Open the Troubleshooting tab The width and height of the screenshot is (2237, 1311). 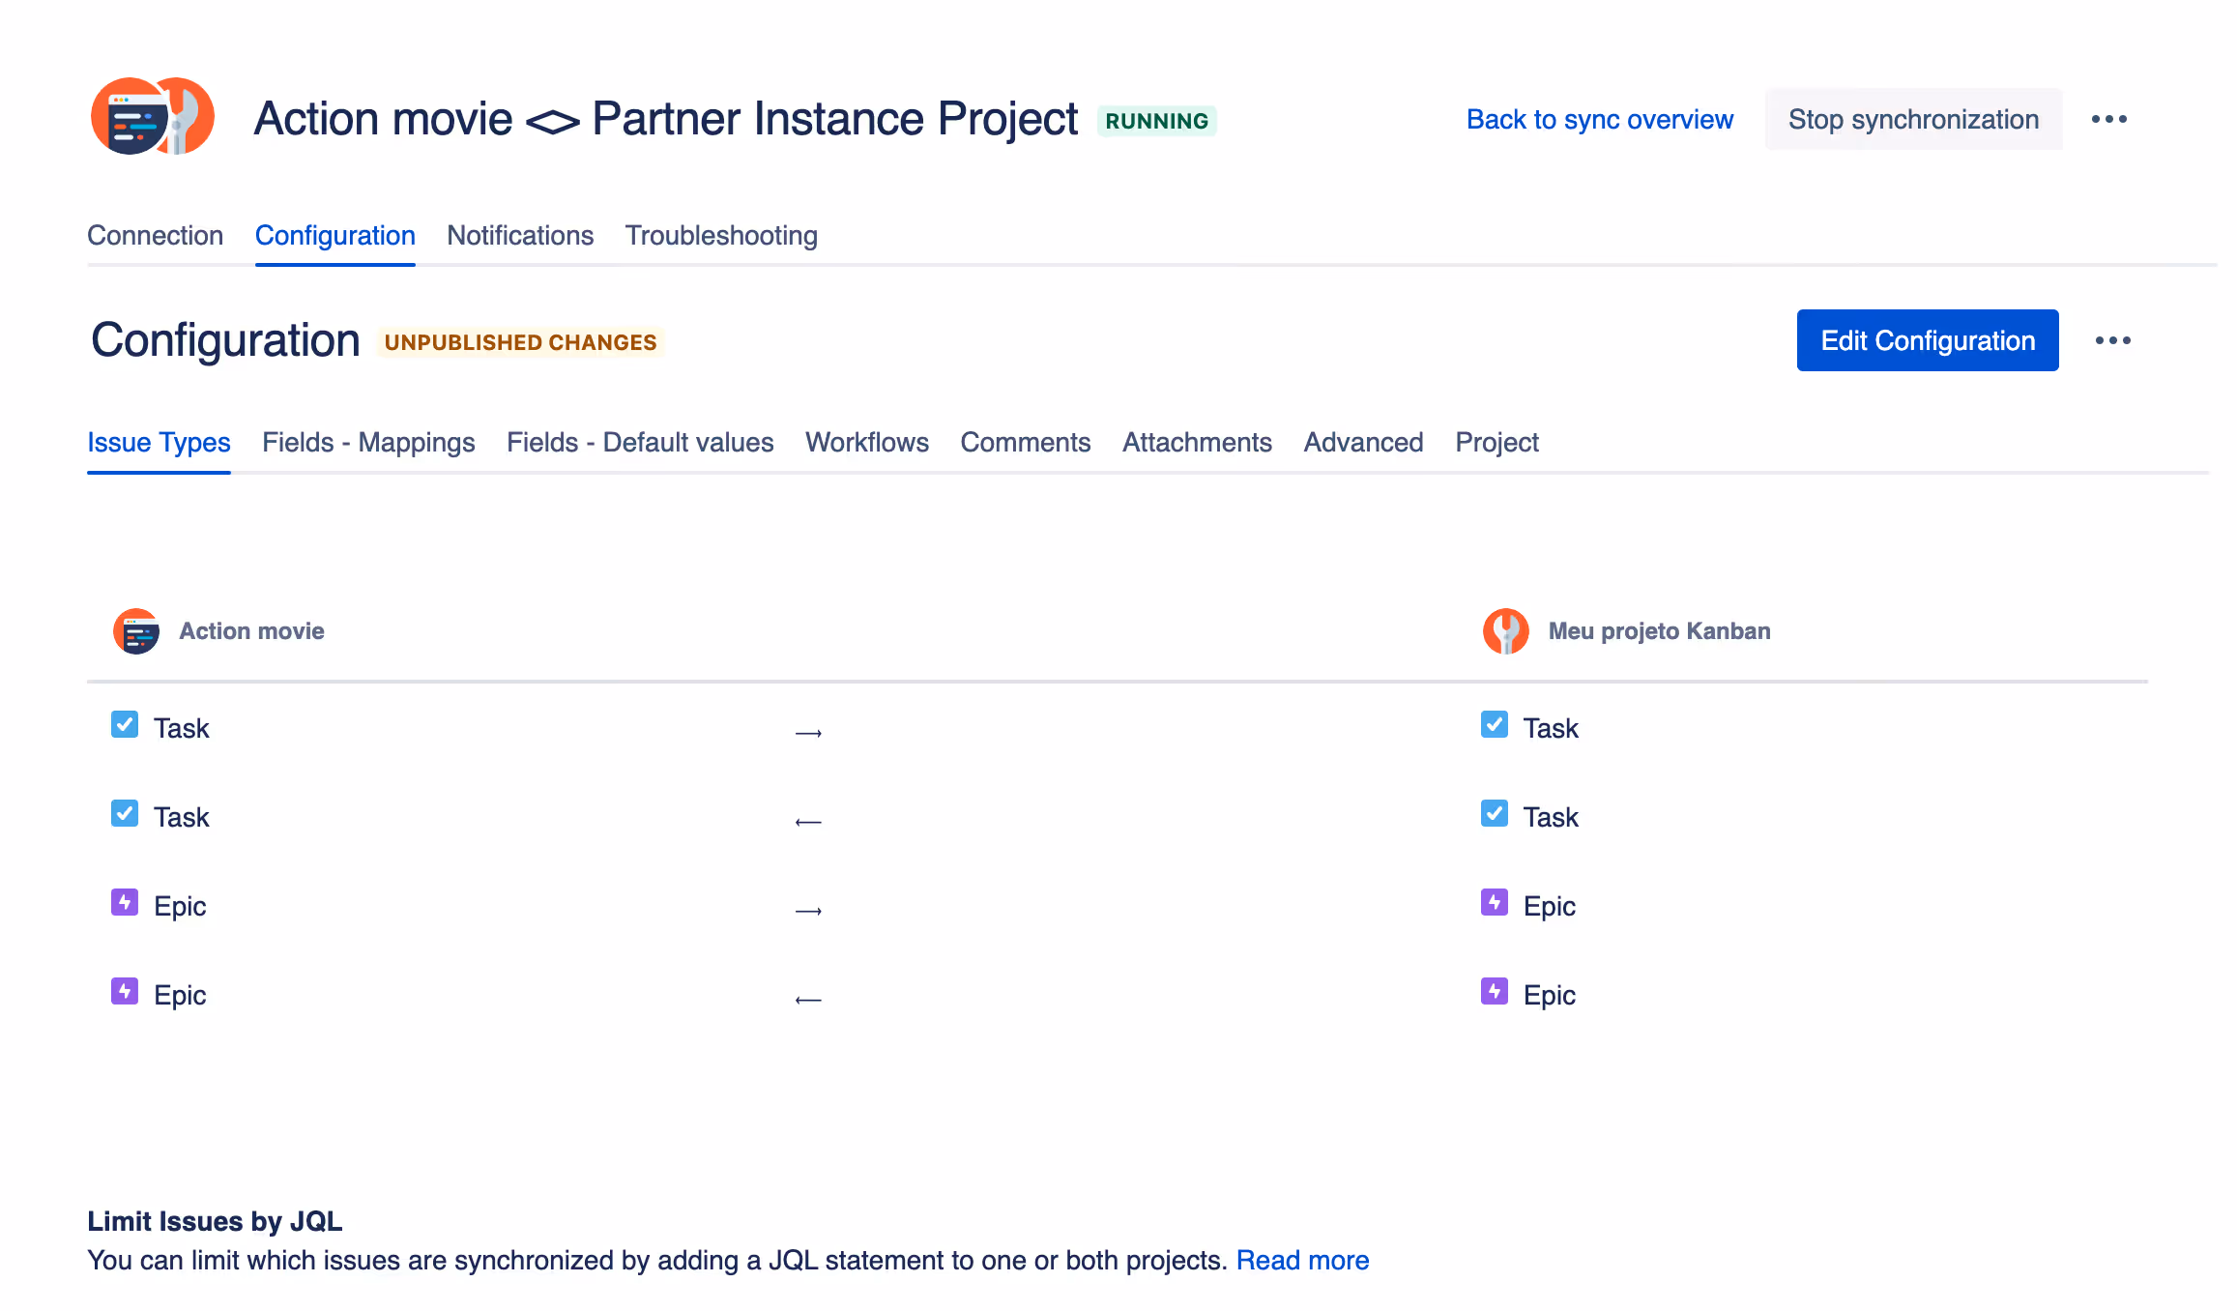(721, 236)
